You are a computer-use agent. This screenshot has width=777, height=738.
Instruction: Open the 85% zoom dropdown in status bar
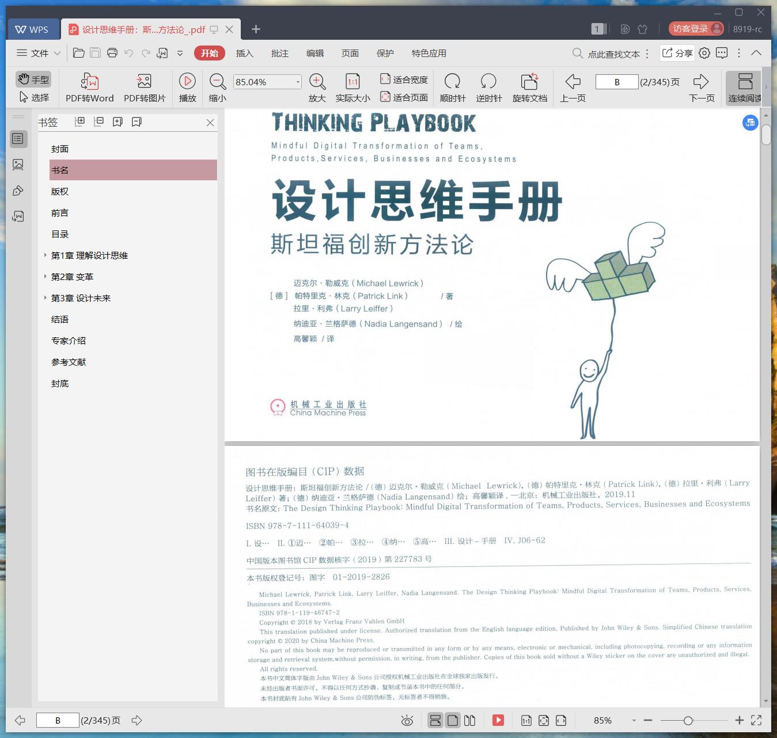(634, 720)
